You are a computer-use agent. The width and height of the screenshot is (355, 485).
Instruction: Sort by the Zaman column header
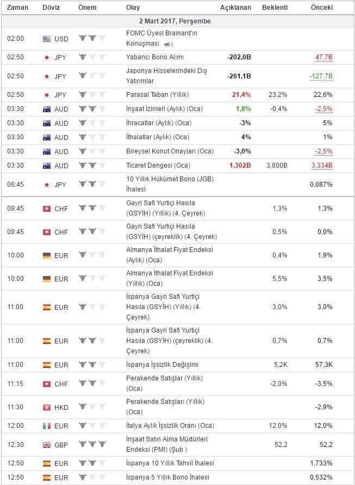(17, 8)
